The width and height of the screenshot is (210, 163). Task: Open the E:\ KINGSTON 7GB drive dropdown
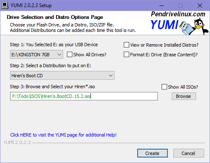click(x=37, y=55)
